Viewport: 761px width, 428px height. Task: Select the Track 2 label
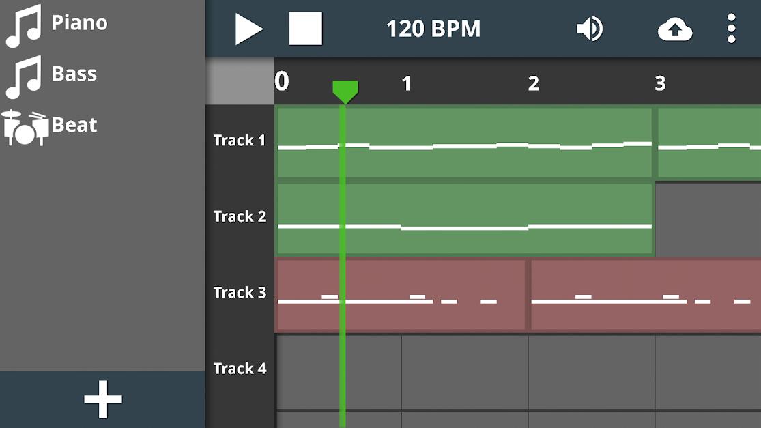240,216
